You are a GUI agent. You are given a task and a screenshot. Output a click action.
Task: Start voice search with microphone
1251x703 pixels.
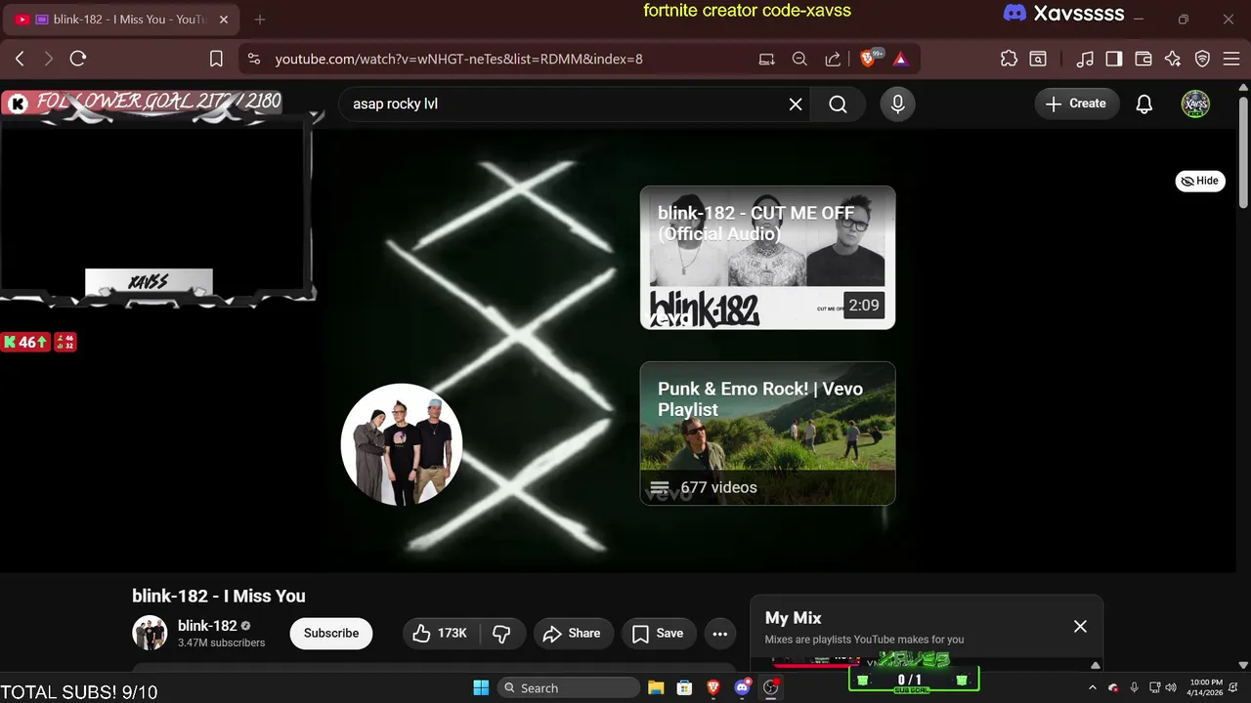pos(897,103)
